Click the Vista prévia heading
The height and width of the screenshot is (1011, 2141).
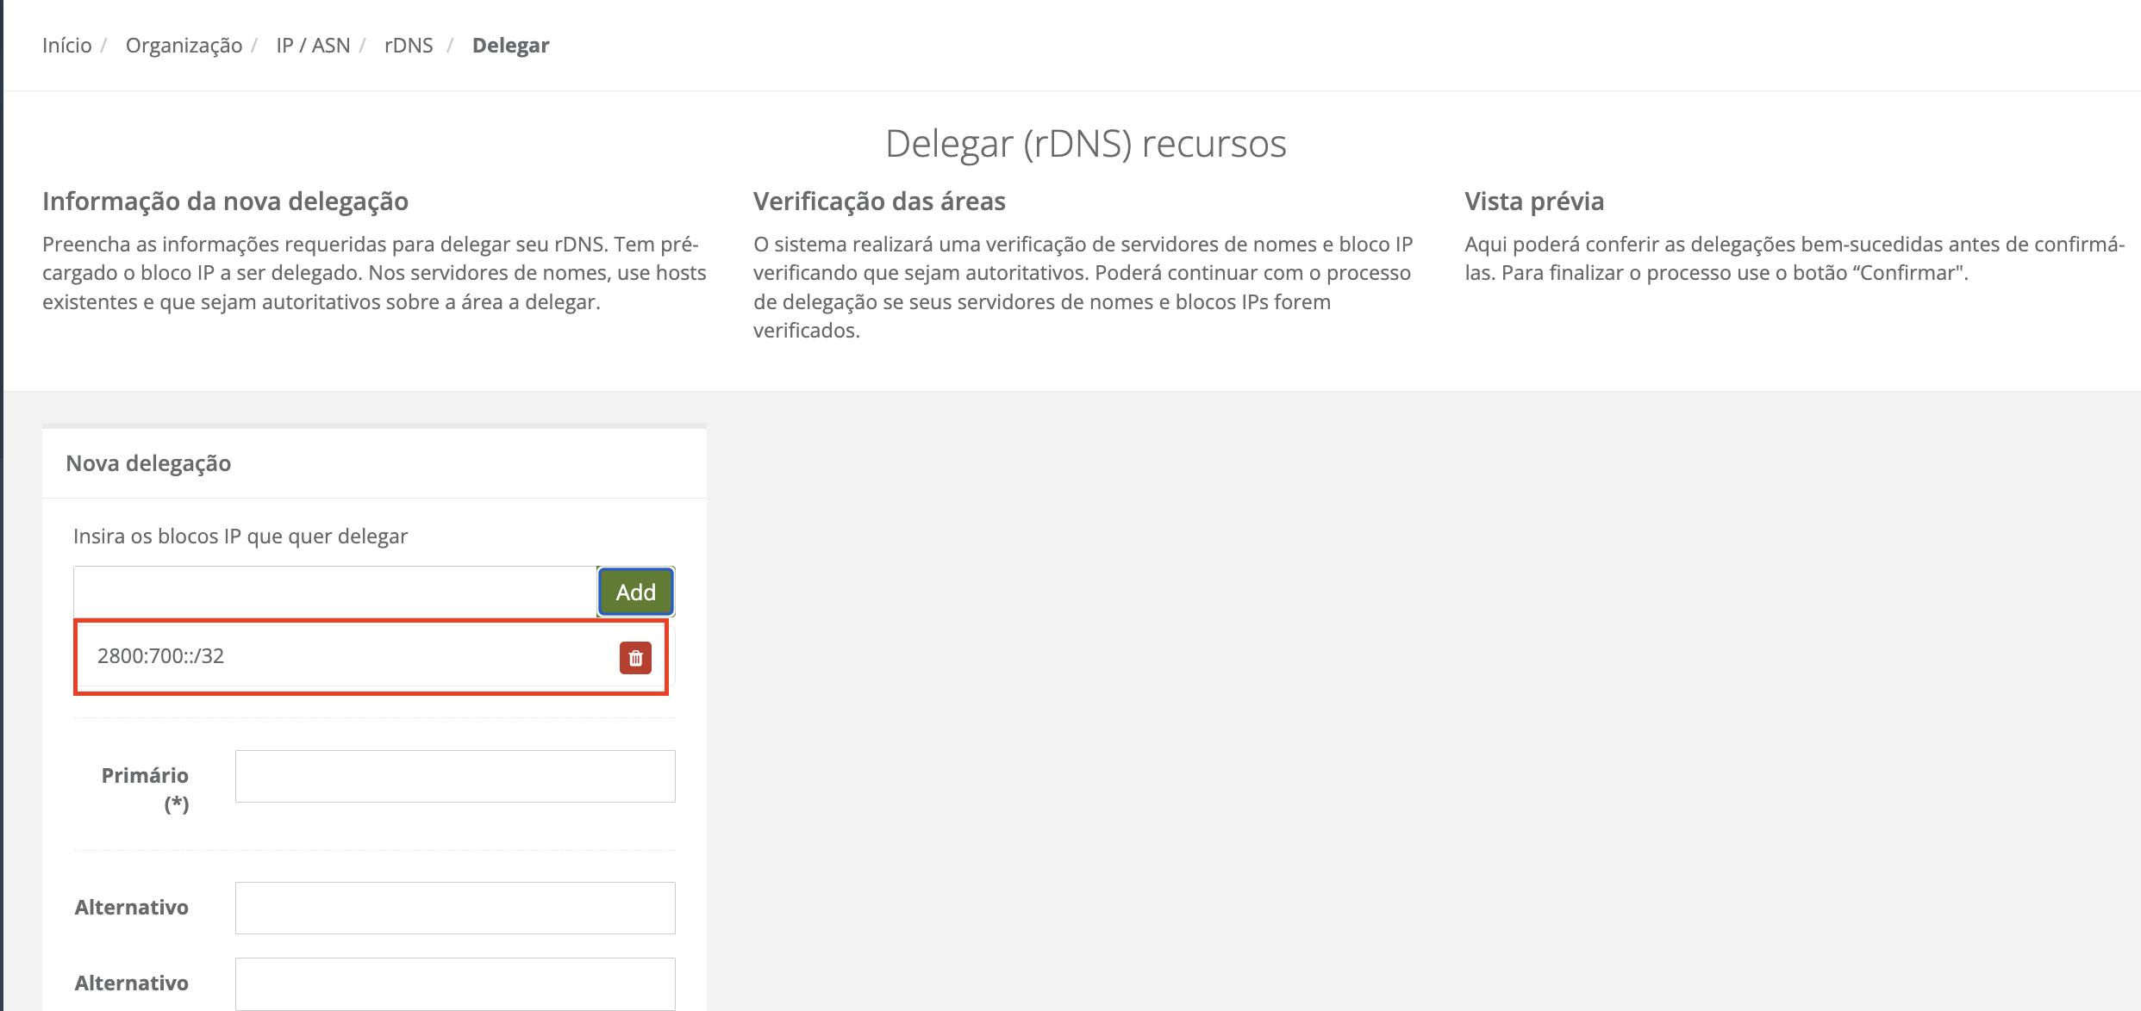(x=1533, y=202)
